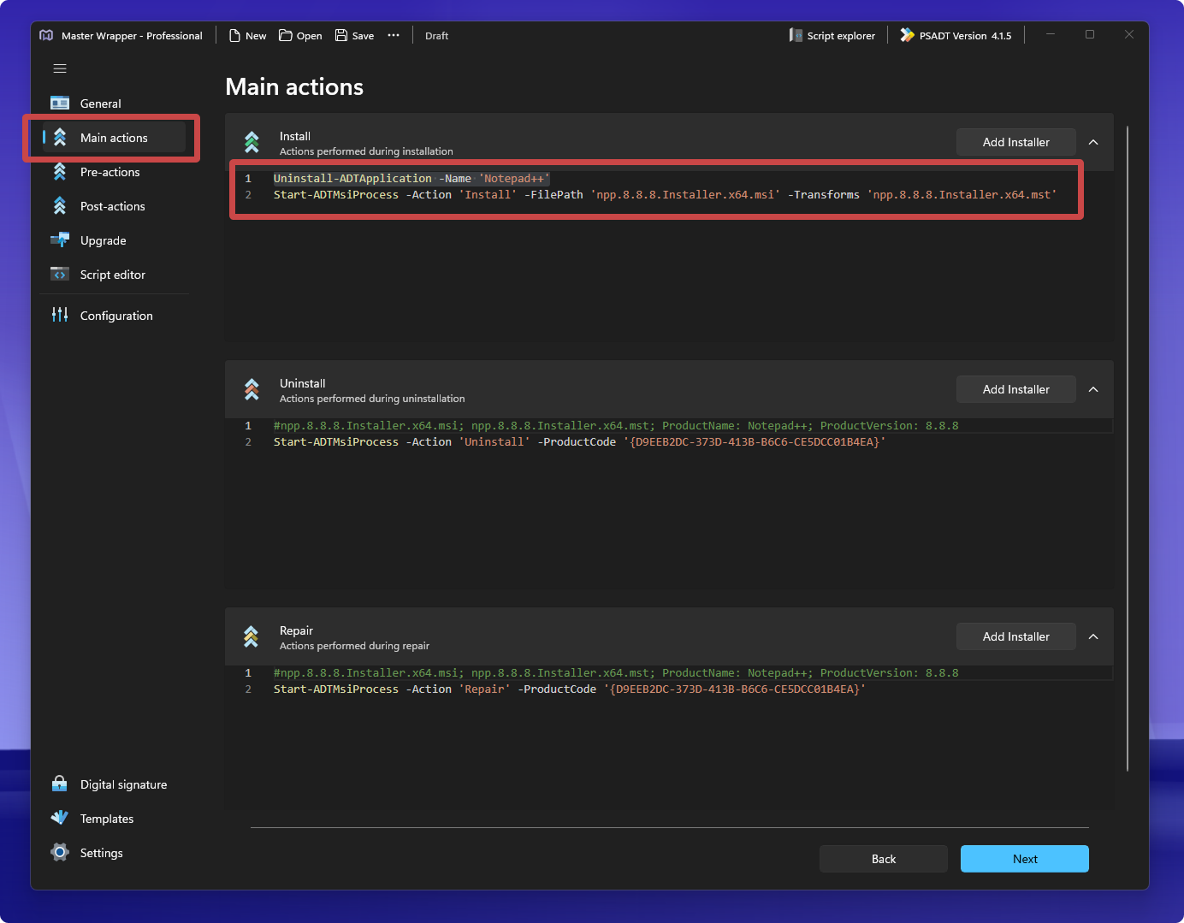The height and width of the screenshot is (923, 1184).
Task: Click Save in the top toolbar
Action: click(354, 36)
